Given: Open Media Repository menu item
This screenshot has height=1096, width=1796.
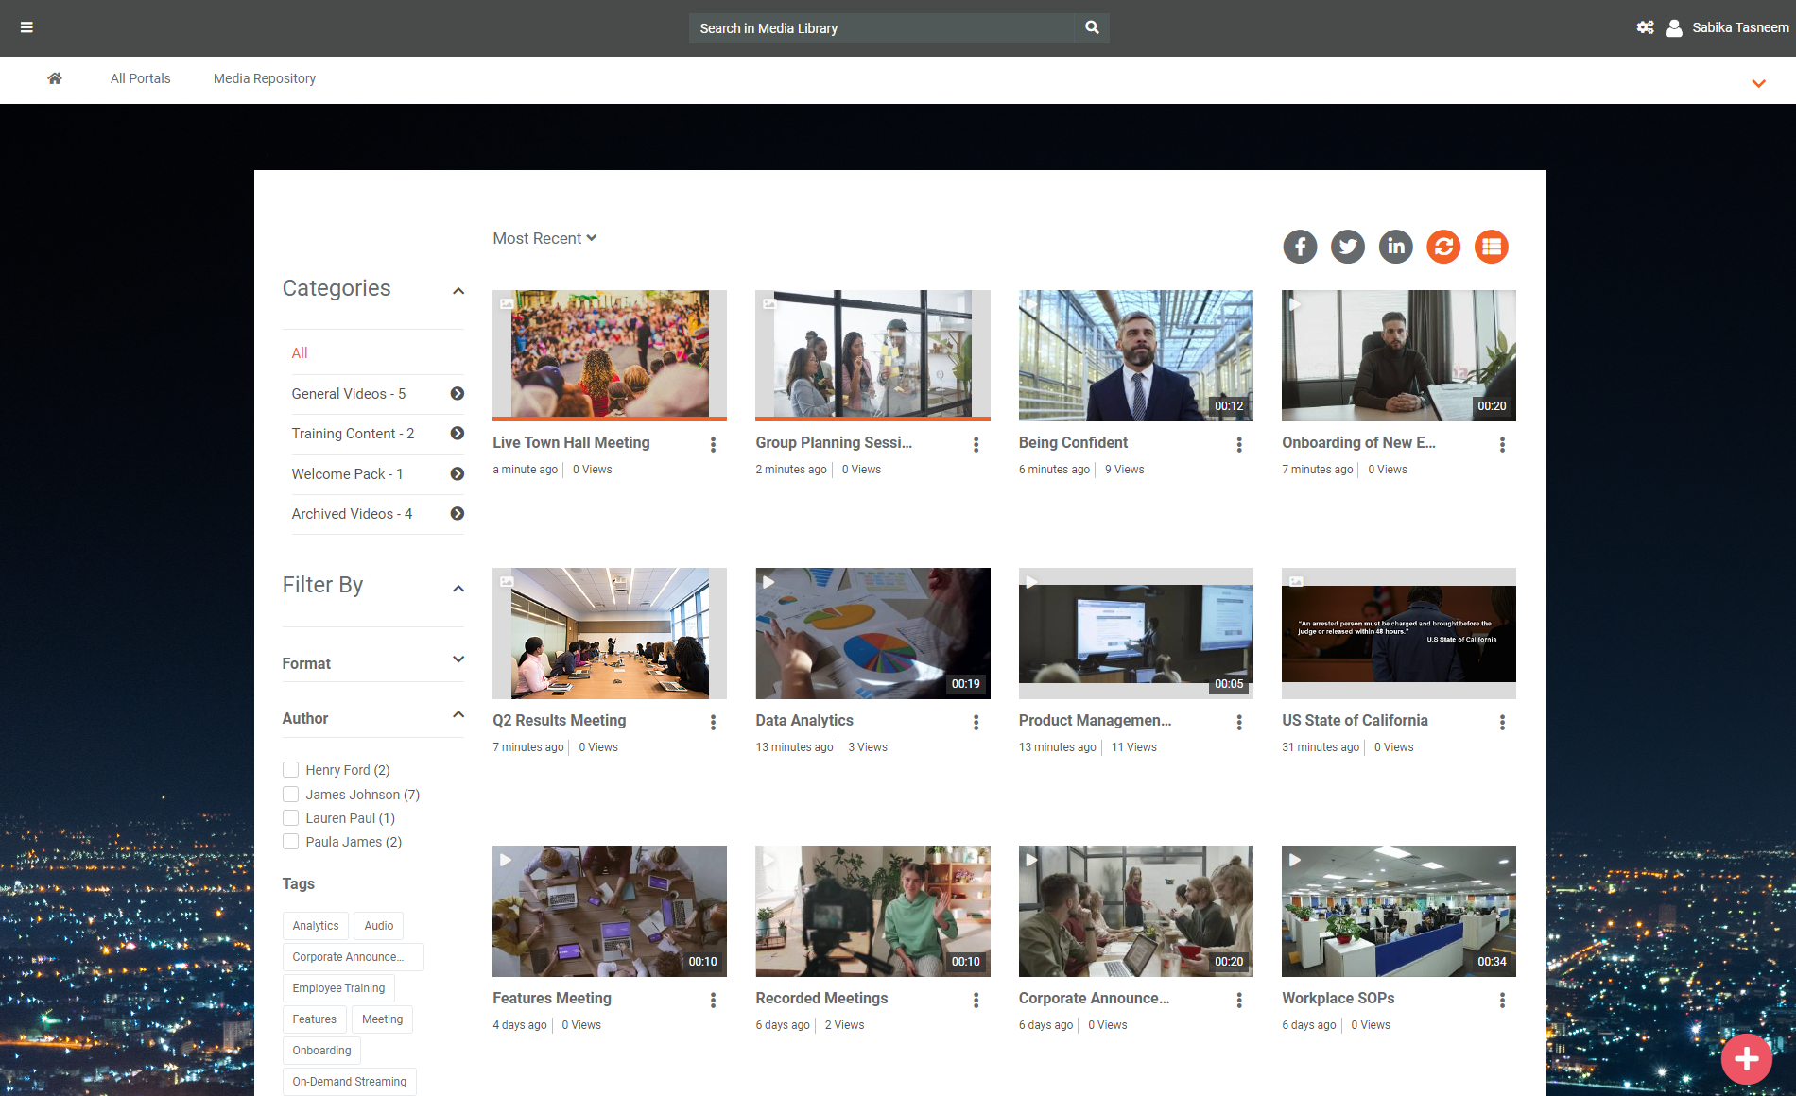Looking at the screenshot, I should (265, 78).
